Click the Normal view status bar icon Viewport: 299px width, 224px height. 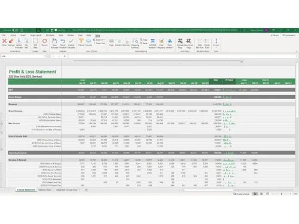point(255,194)
